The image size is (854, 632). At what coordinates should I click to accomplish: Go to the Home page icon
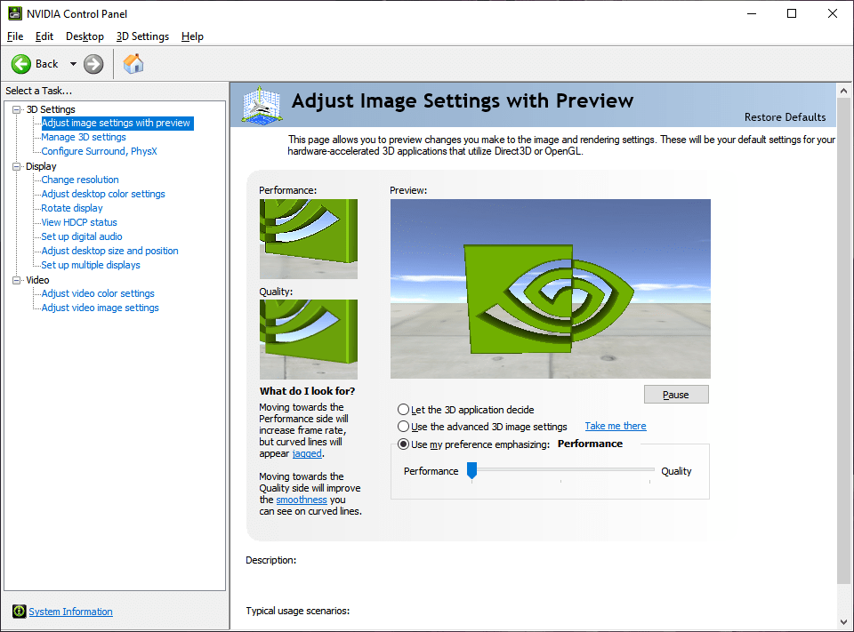(x=133, y=64)
